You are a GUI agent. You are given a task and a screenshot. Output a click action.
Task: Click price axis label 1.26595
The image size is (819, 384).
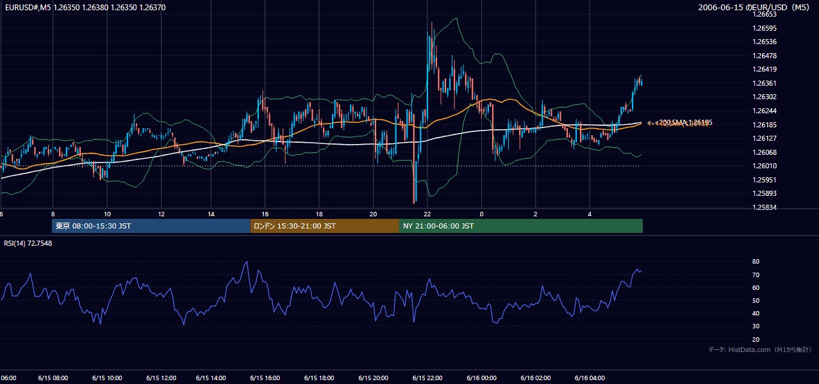click(765, 28)
